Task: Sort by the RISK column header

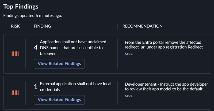Action: 16,26
